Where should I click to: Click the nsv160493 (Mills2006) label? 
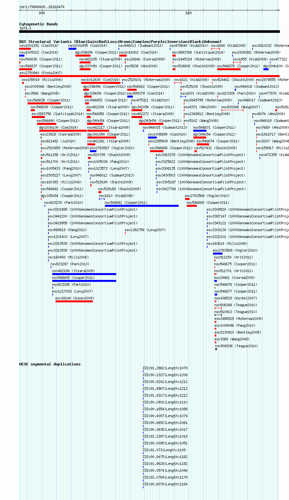coord(68,257)
